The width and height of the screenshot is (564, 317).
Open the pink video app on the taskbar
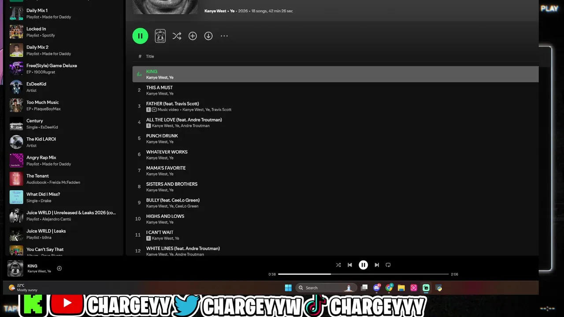(413, 288)
